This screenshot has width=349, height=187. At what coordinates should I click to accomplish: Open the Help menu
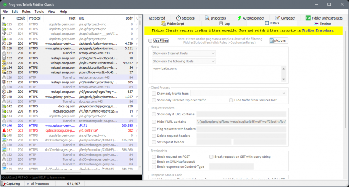(63, 12)
